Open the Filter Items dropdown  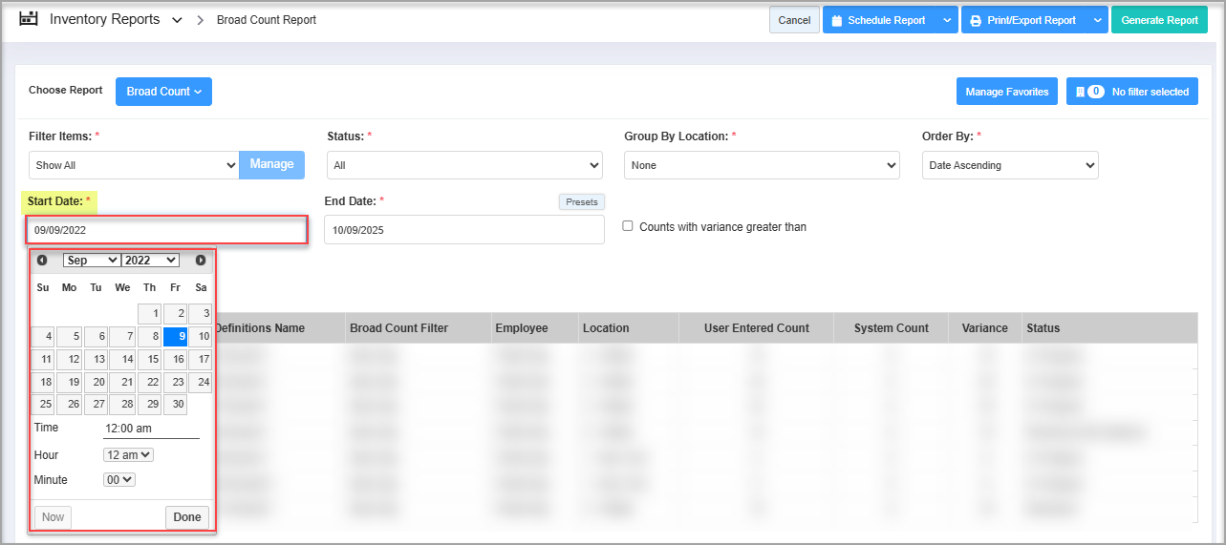click(x=133, y=165)
